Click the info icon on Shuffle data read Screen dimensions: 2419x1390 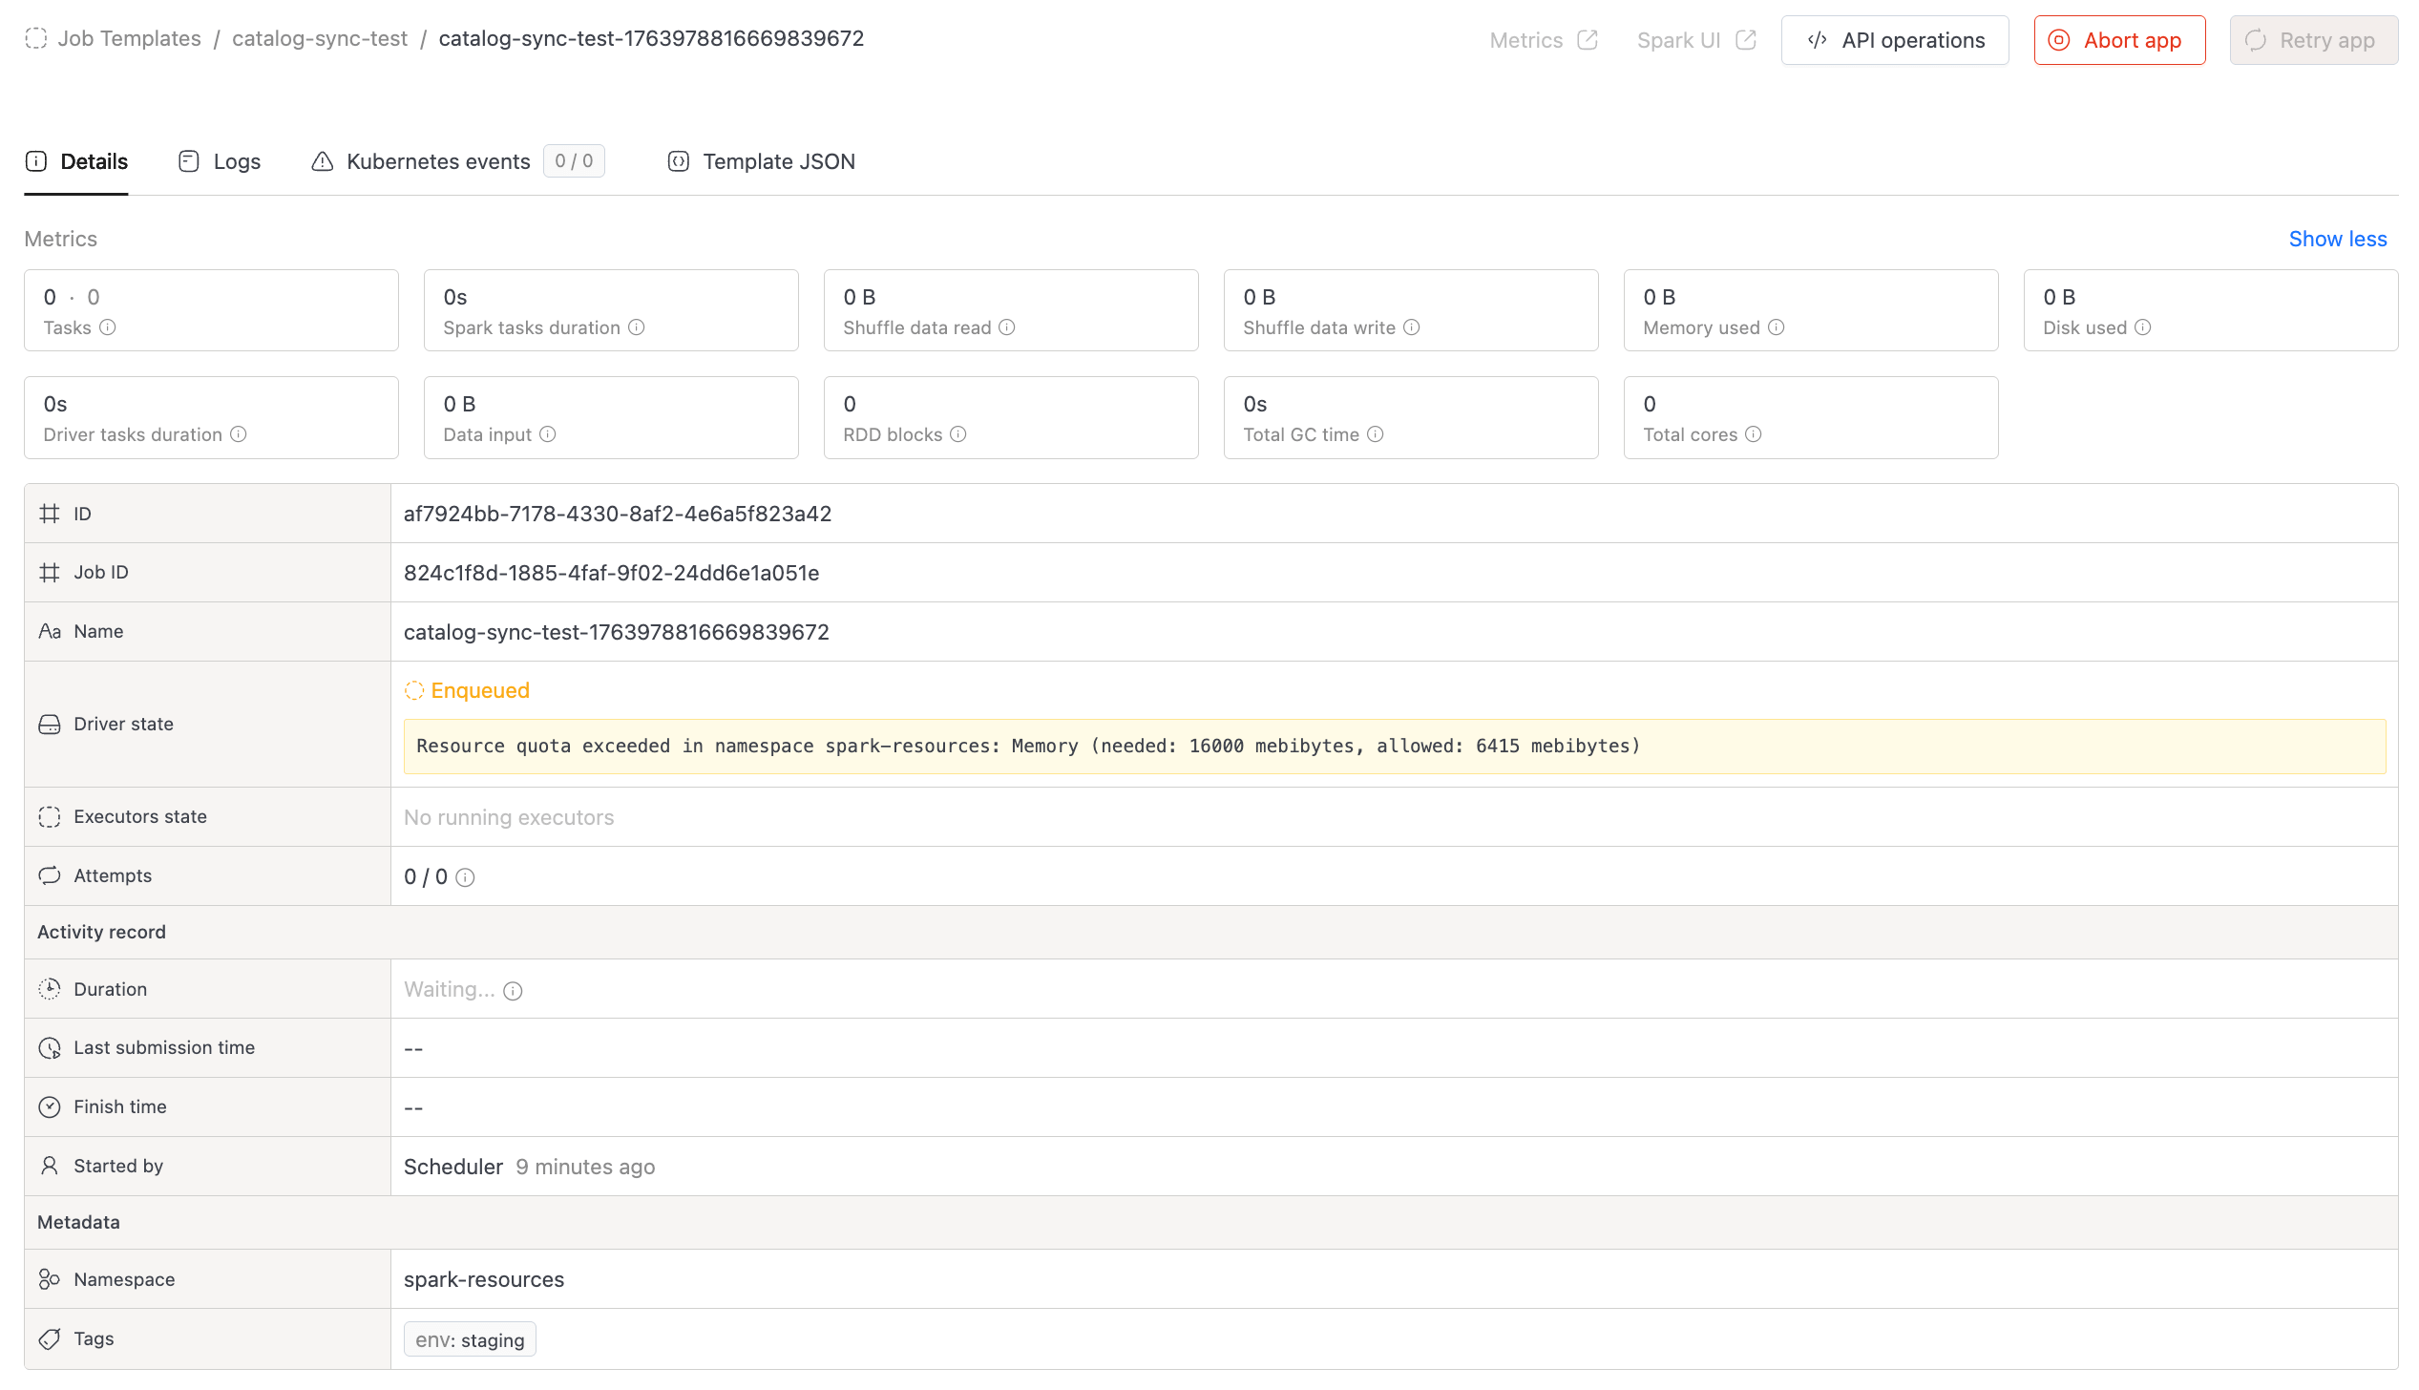pos(1007,327)
